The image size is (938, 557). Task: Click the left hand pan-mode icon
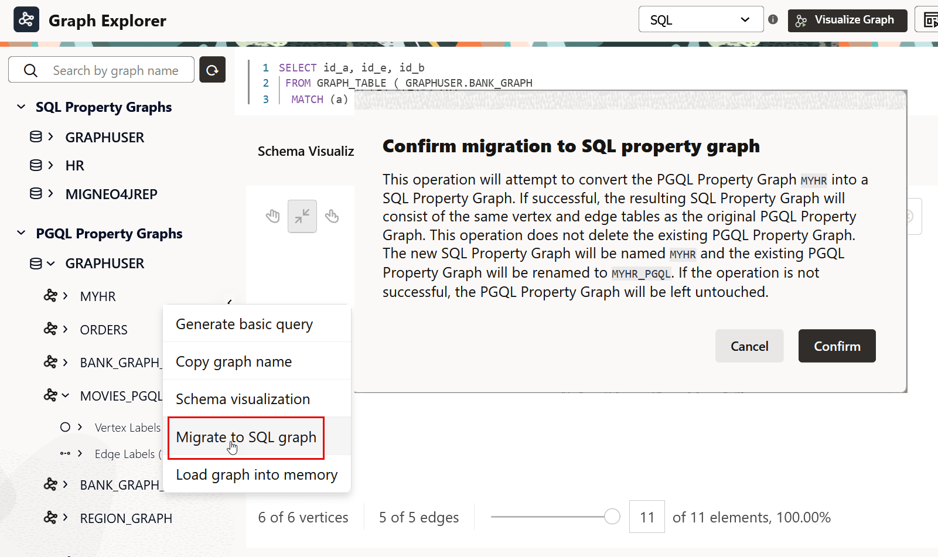point(272,216)
